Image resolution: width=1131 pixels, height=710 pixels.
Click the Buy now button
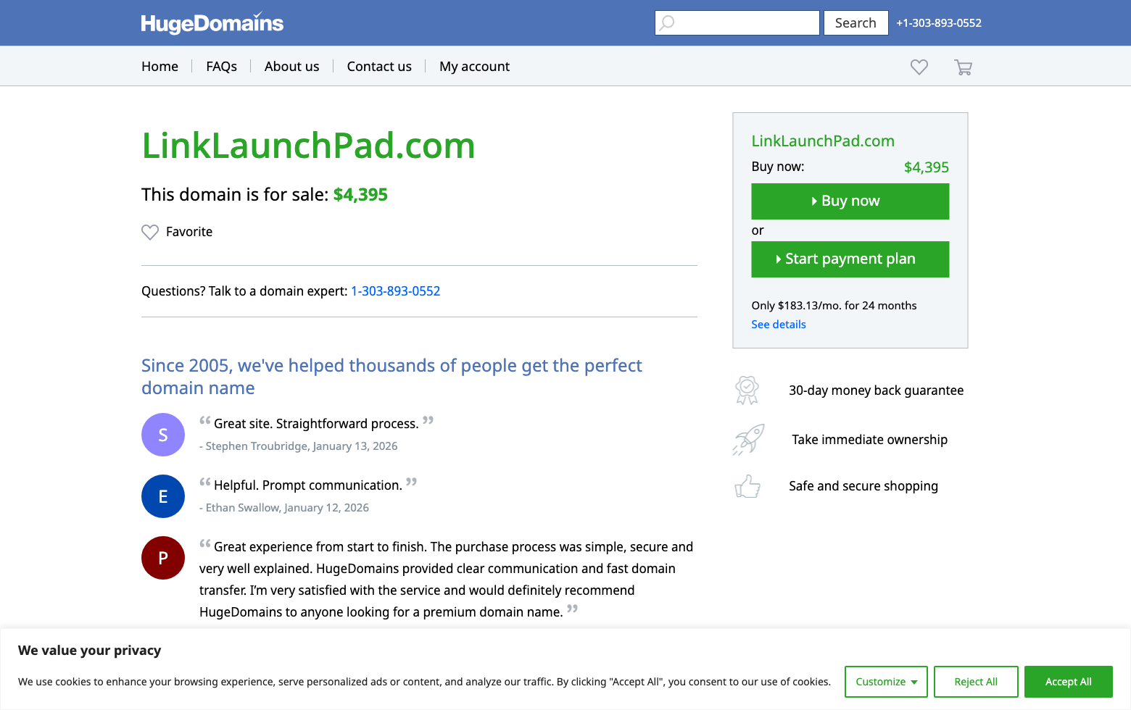coord(850,201)
